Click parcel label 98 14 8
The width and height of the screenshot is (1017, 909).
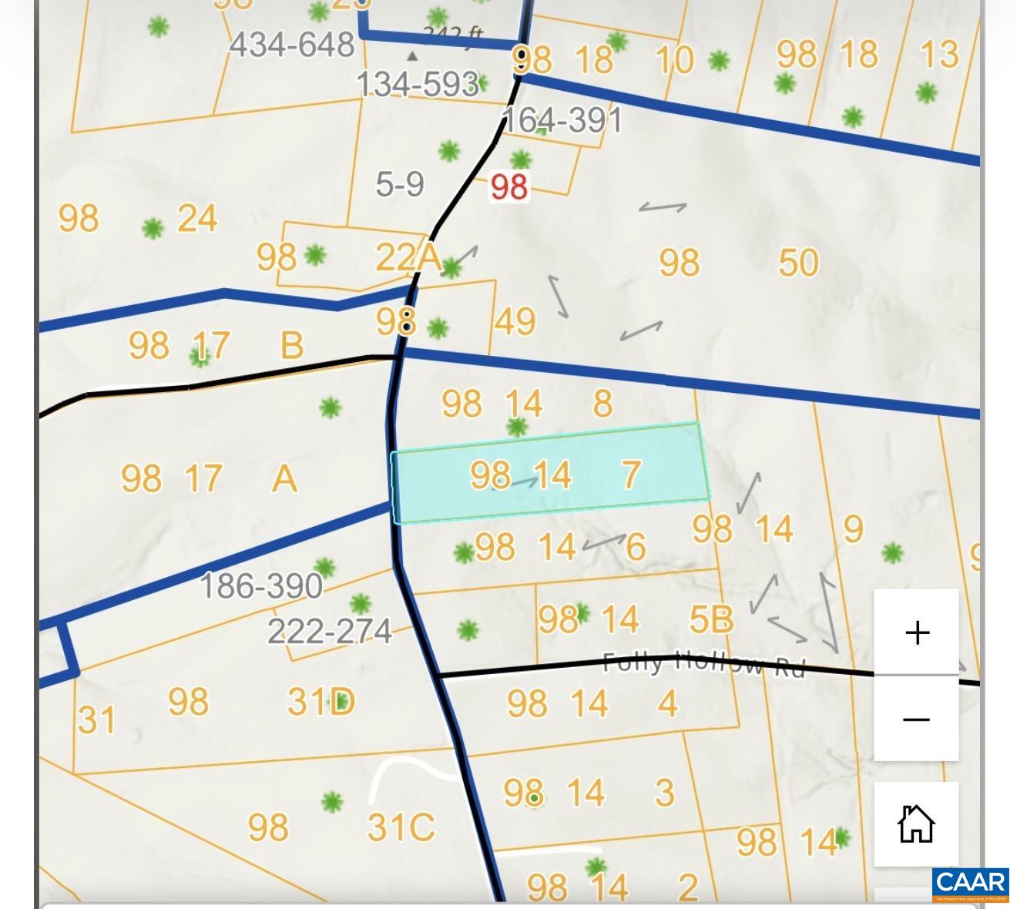tap(527, 404)
